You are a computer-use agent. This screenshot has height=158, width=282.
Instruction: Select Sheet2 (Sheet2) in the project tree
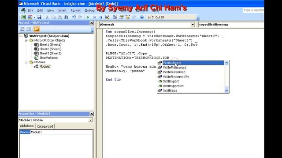click(x=50, y=49)
